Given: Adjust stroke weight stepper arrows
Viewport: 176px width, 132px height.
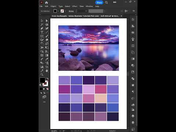Looking at the screenshot, I should 76,11.
